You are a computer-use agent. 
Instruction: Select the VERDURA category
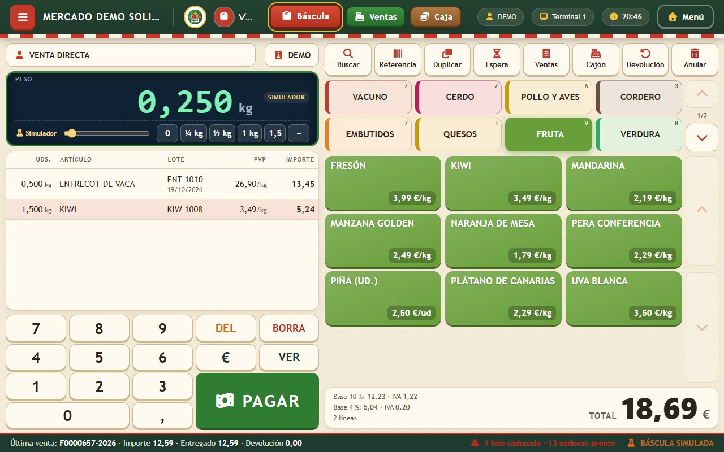(639, 134)
